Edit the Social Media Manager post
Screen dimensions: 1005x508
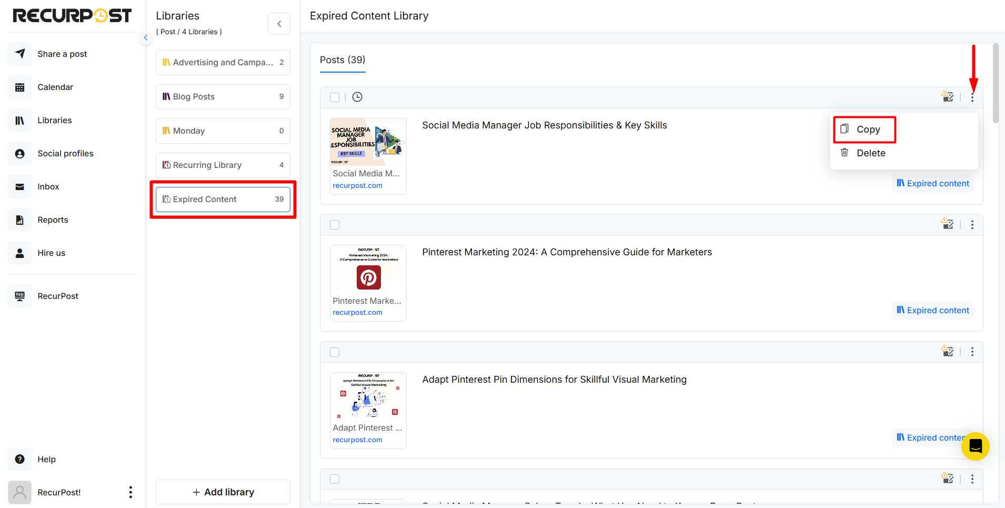(x=948, y=97)
